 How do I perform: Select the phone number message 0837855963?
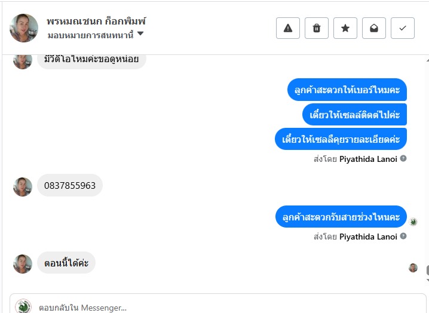pos(70,186)
